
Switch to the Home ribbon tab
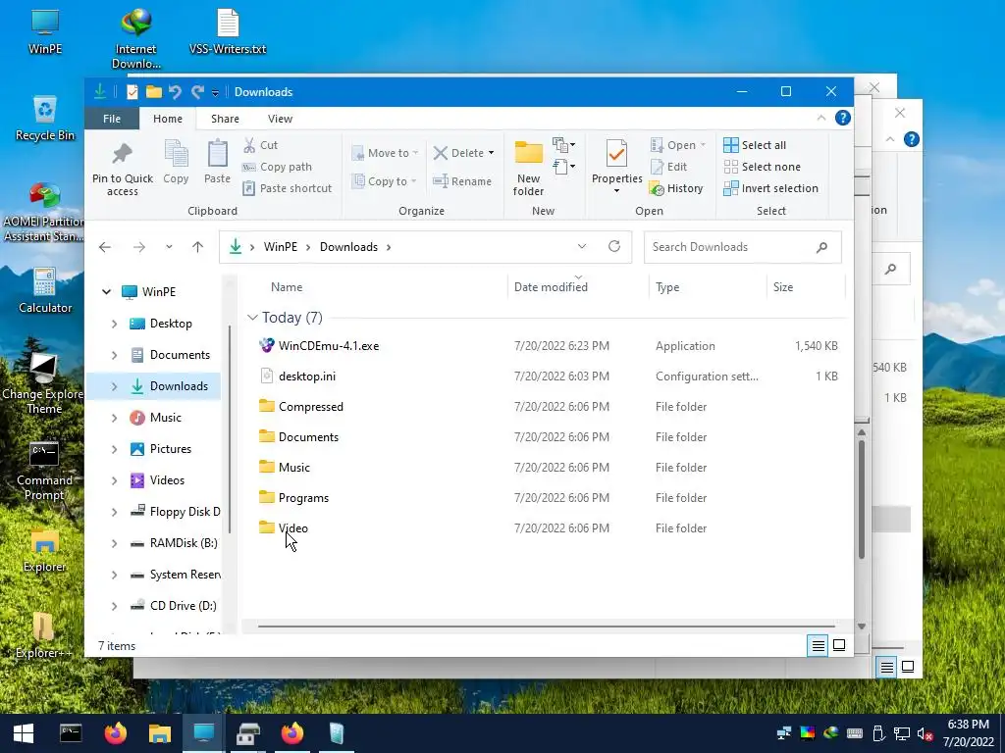coord(167,119)
